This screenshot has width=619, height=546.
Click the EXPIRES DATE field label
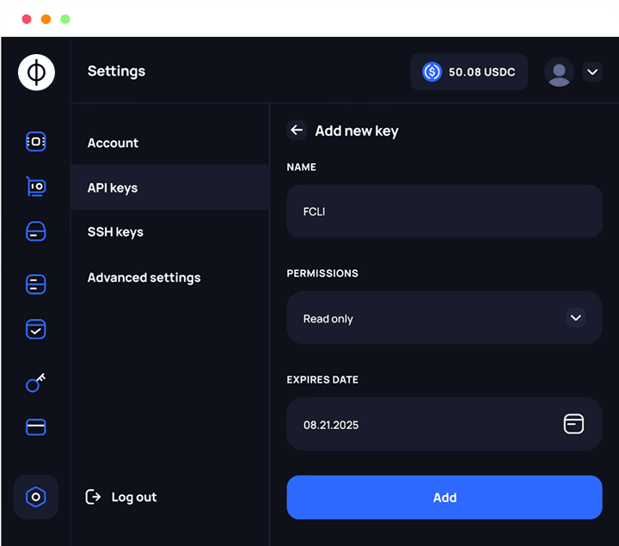point(322,379)
